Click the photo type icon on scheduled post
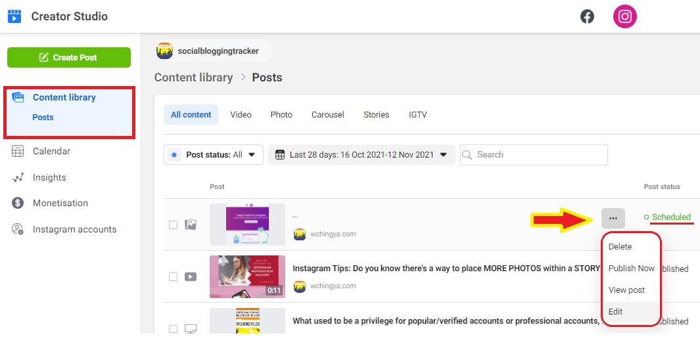 pos(191,225)
